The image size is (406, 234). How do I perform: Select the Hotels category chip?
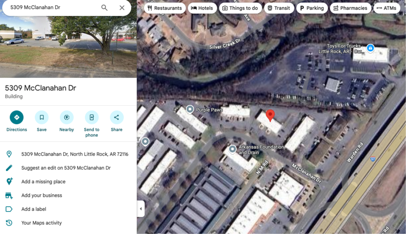pos(202,8)
